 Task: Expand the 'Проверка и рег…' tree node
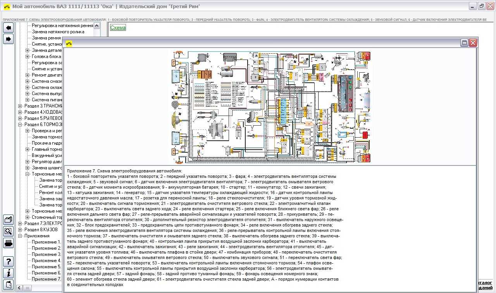tap(28, 131)
